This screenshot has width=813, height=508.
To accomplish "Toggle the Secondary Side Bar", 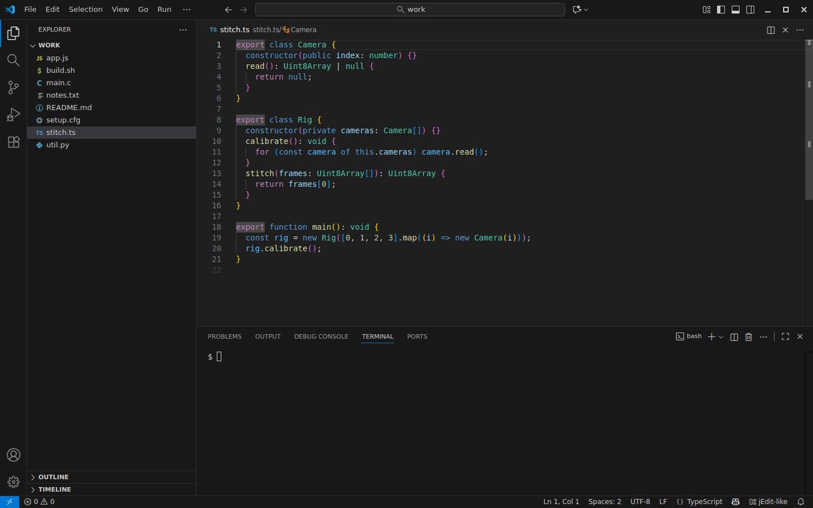I will pyautogui.click(x=750, y=10).
